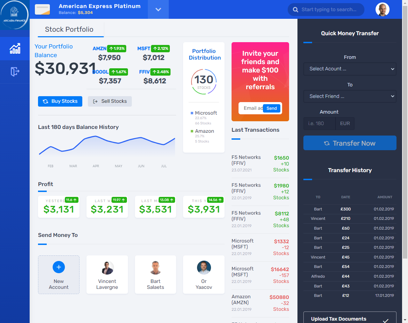Click the Yesterday $3,131 profit card
The width and height of the screenshot is (408, 323).
[59, 207]
